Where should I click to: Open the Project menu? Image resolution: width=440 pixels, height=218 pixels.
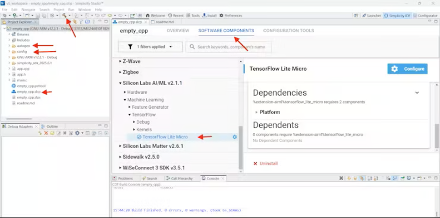59,10
